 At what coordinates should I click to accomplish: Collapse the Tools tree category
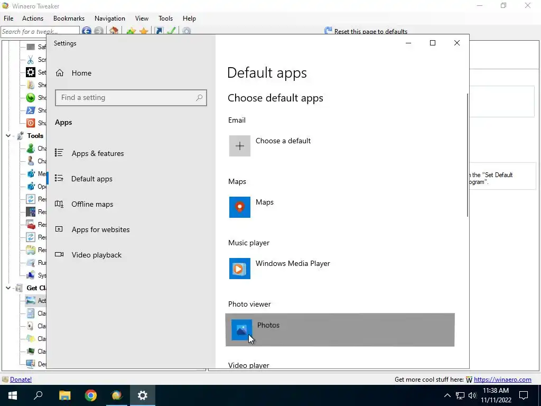(x=8, y=136)
